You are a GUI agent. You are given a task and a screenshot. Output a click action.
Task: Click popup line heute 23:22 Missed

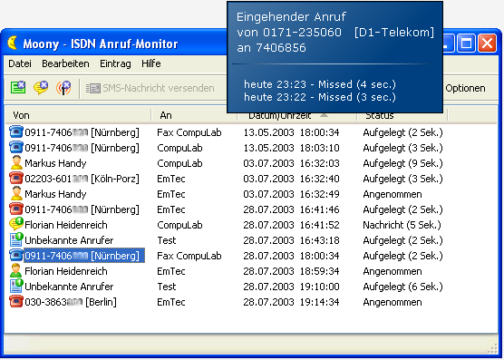(320, 97)
